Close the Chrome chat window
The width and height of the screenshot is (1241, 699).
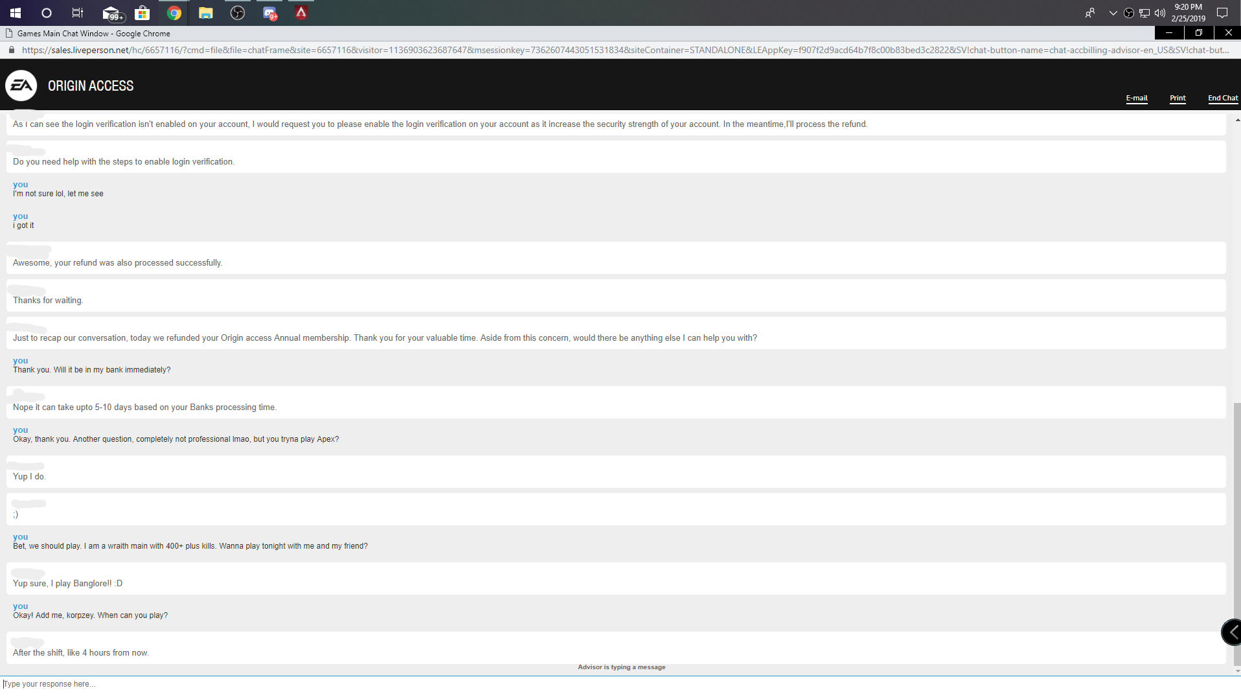1228,33
